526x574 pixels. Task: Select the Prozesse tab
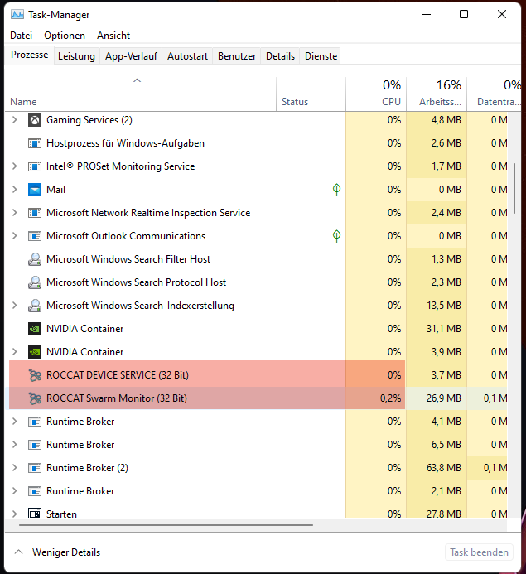(29, 55)
